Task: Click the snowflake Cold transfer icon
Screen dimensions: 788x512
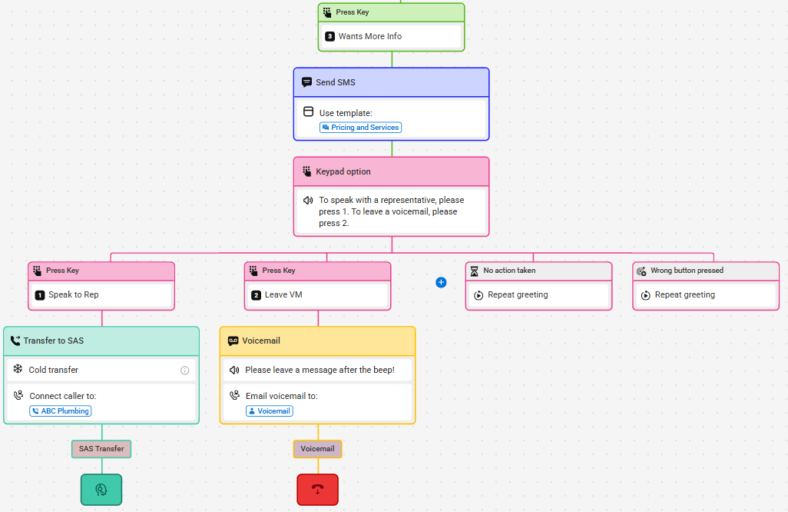Action: point(18,369)
